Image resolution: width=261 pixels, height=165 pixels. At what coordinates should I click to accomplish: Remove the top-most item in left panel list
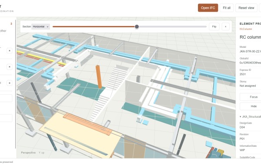point(10,50)
